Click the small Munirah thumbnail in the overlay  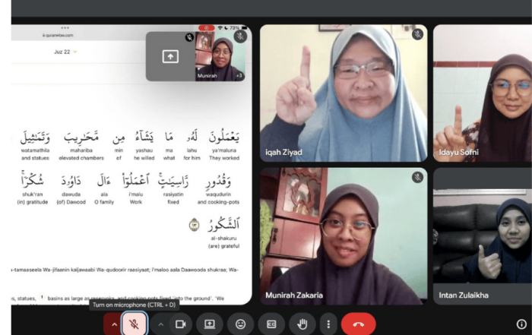click(220, 56)
